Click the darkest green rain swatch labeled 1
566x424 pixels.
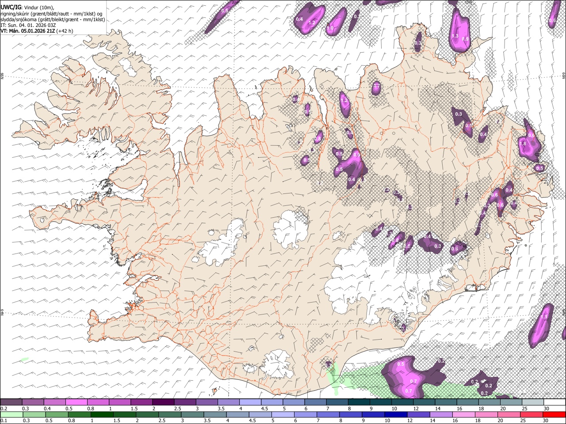(x=102, y=415)
